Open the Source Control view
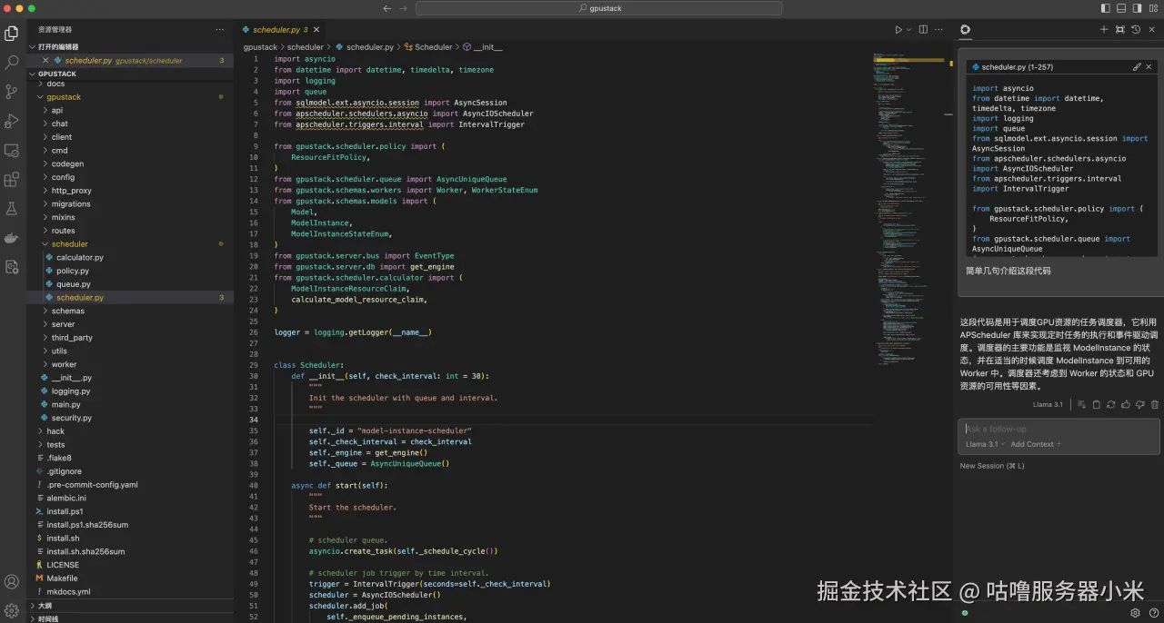1164x623 pixels. [12, 92]
